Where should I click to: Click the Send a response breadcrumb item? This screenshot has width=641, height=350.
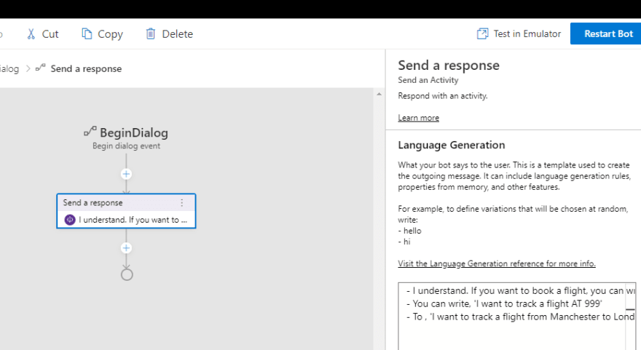tap(86, 68)
